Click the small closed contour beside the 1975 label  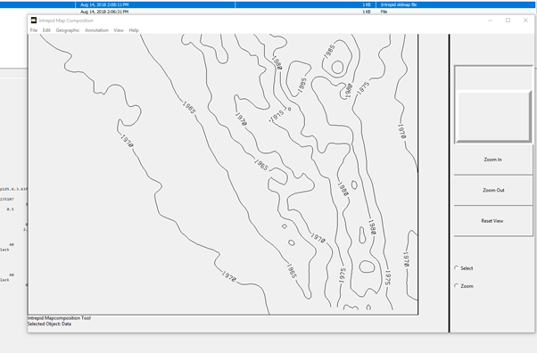click(x=289, y=110)
